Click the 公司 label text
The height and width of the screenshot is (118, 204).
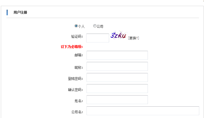pyautogui.click(x=100, y=26)
